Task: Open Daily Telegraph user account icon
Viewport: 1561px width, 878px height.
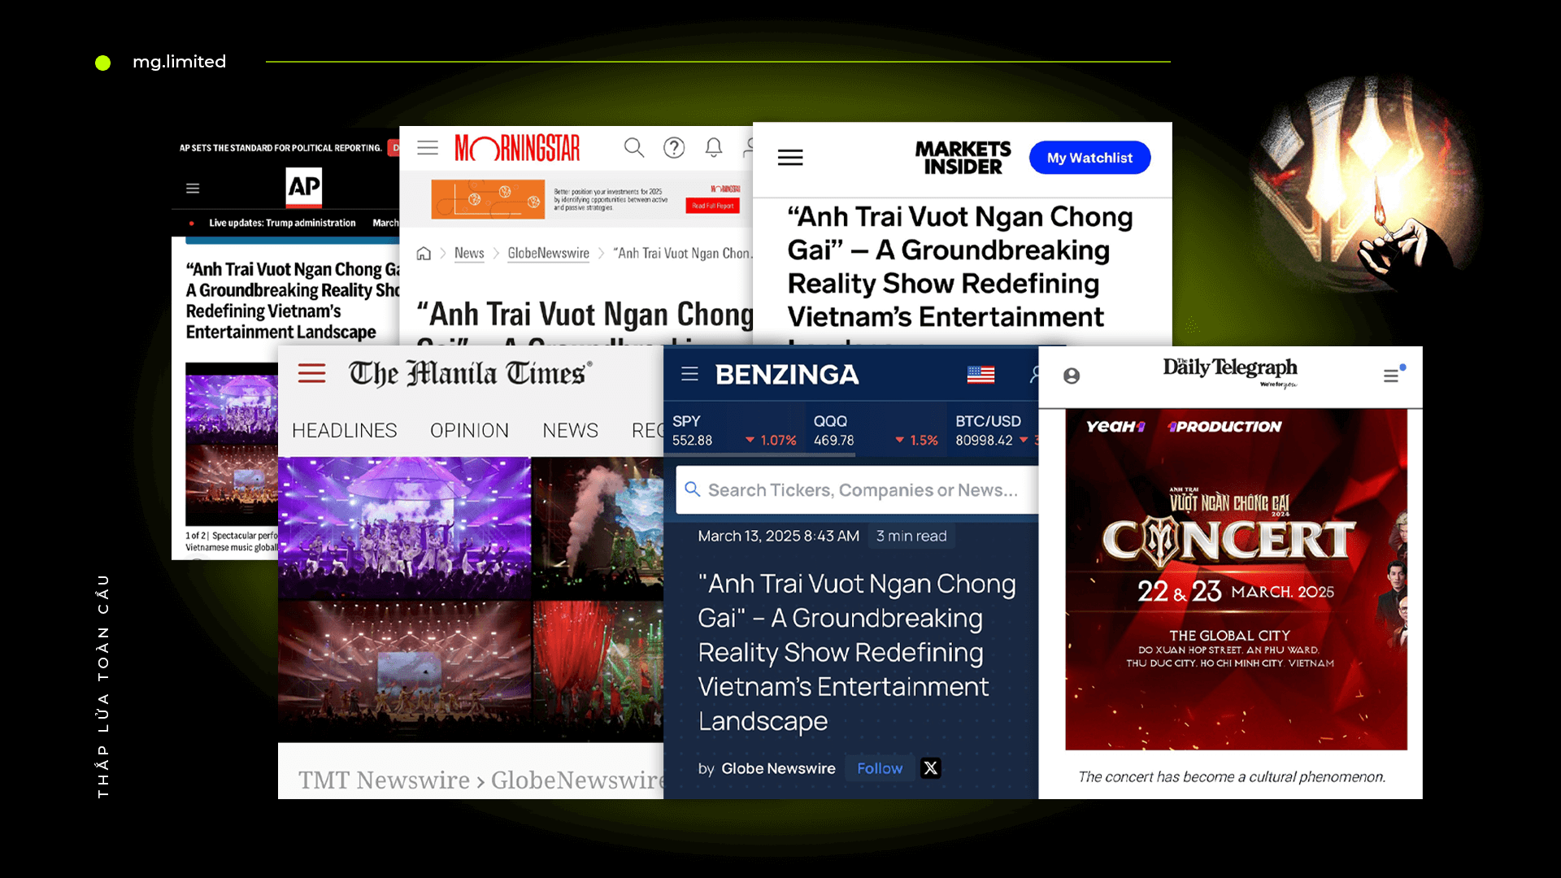Action: (1072, 376)
